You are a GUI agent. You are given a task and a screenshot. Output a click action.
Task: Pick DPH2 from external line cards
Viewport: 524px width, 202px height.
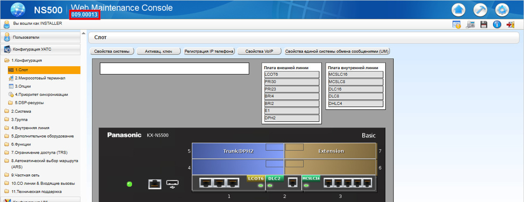point(292,118)
